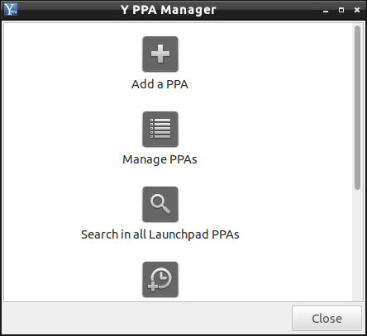Click empty title bar area left of minimize
The height and width of the screenshot is (336, 367).
click(x=269, y=10)
